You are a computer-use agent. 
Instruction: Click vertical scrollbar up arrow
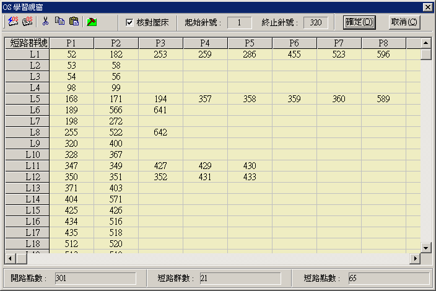[x=425, y=43]
